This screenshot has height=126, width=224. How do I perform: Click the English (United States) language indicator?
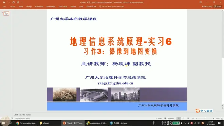coord(23,119)
